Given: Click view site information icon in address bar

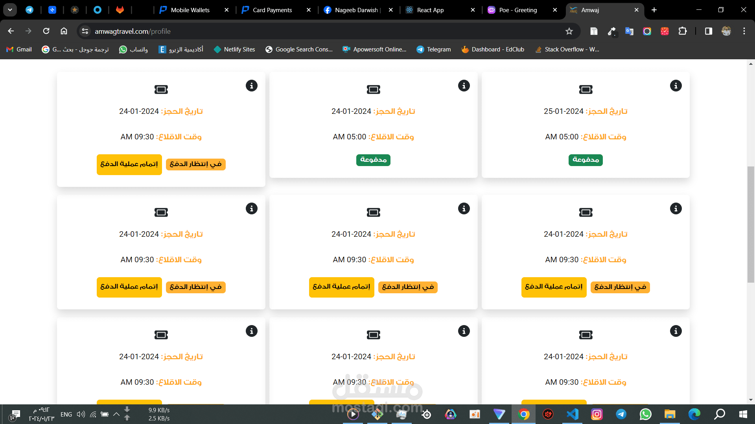Looking at the screenshot, I should point(85,31).
